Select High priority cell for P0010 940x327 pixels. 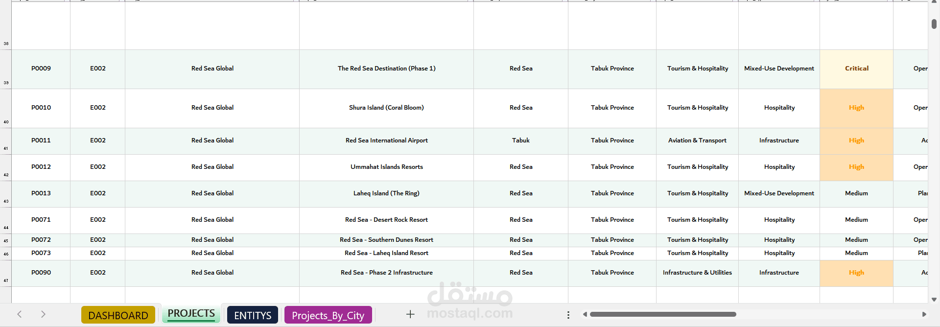(x=856, y=108)
